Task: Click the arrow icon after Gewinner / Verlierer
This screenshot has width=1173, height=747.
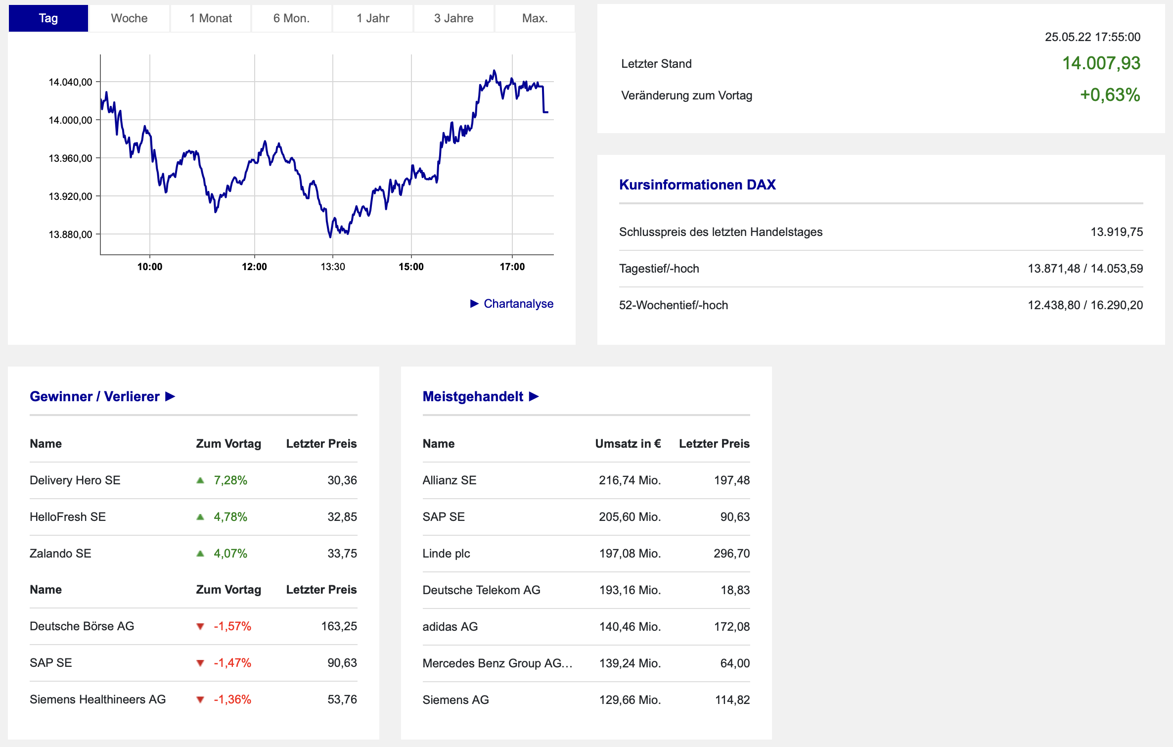Action: [x=170, y=396]
